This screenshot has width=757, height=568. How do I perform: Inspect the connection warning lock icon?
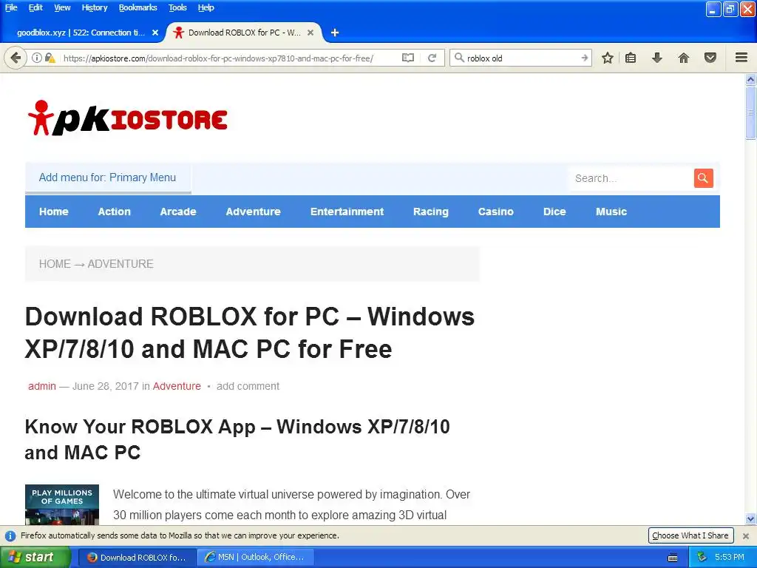coord(50,58)
